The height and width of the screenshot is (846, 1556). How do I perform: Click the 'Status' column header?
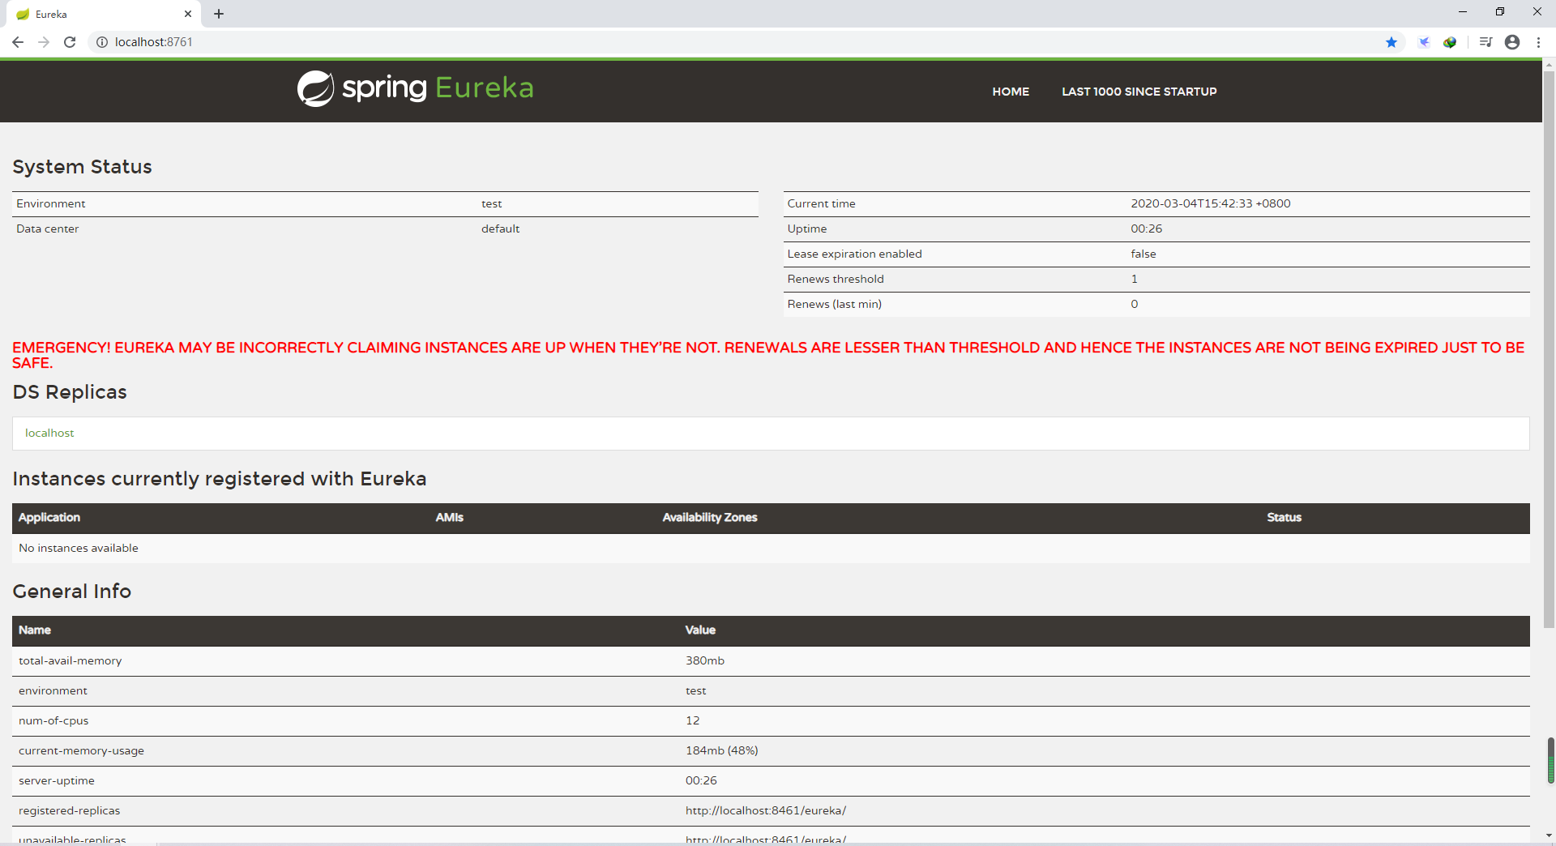(1284, 517)
